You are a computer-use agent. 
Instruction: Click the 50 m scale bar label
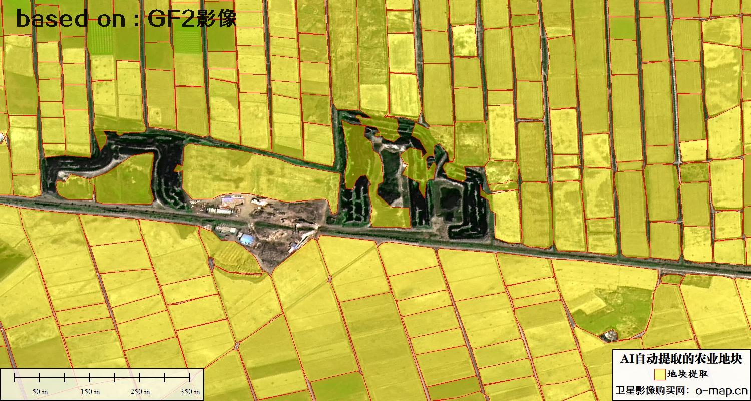click(40, 391)
